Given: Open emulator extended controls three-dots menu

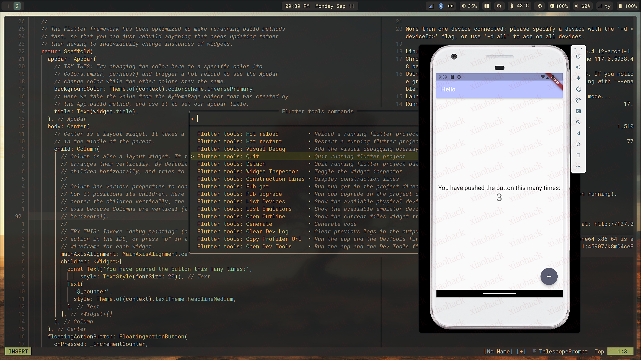Looking at the screenshot, I should [x=578, y=166].
